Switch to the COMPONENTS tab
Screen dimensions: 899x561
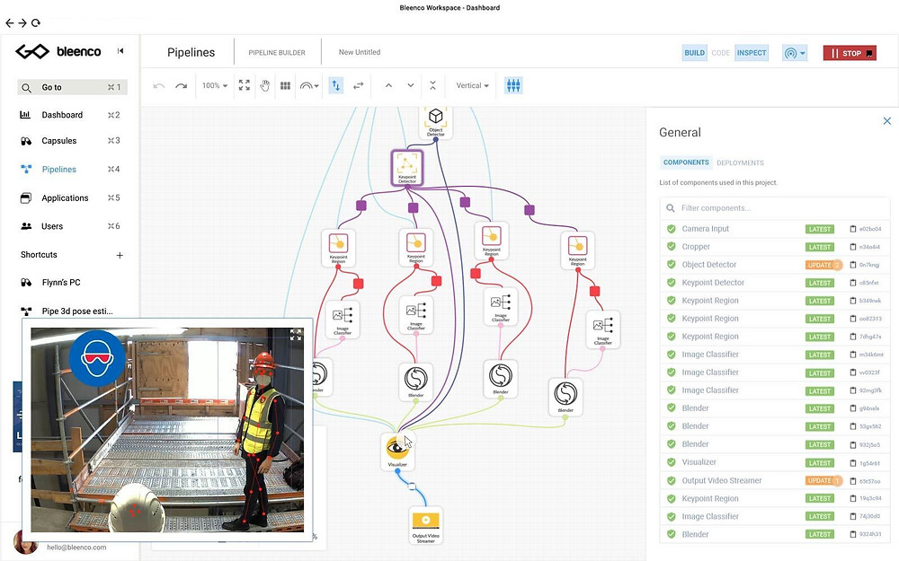point(686,162)
